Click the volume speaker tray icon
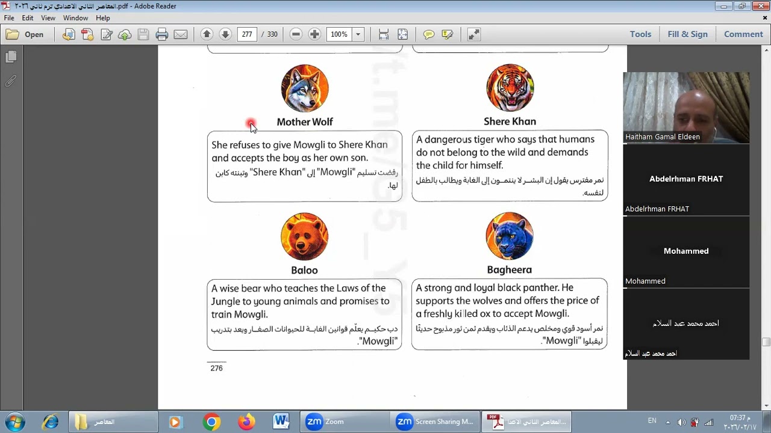This screenshot has width=771, height=433. (x=681, y=422)
